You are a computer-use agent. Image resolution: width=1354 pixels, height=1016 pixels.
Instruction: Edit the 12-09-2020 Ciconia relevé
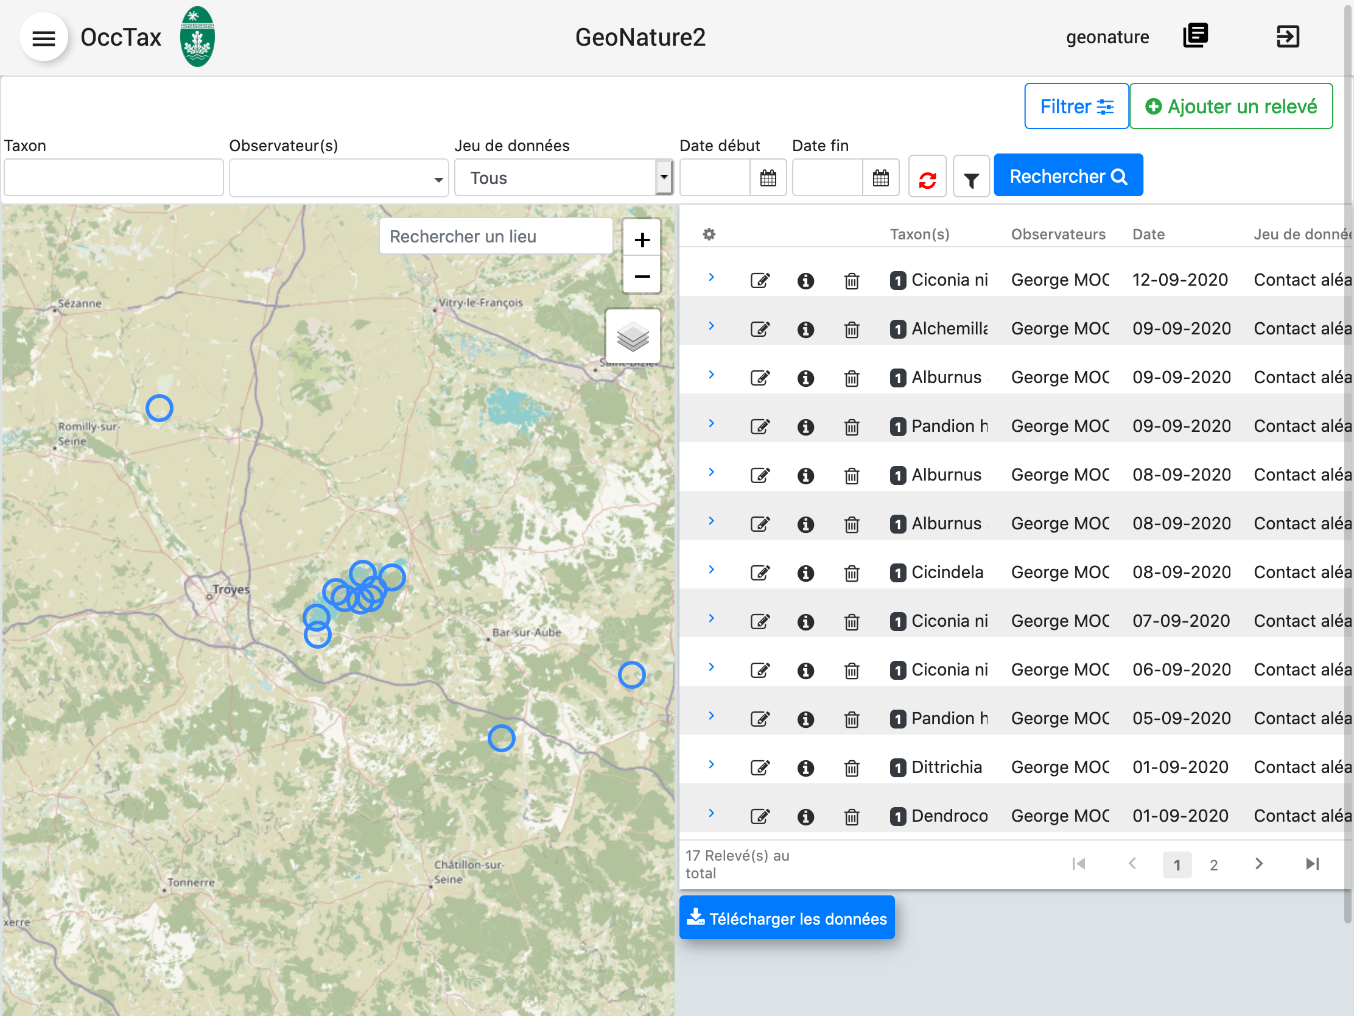(760, 280)
